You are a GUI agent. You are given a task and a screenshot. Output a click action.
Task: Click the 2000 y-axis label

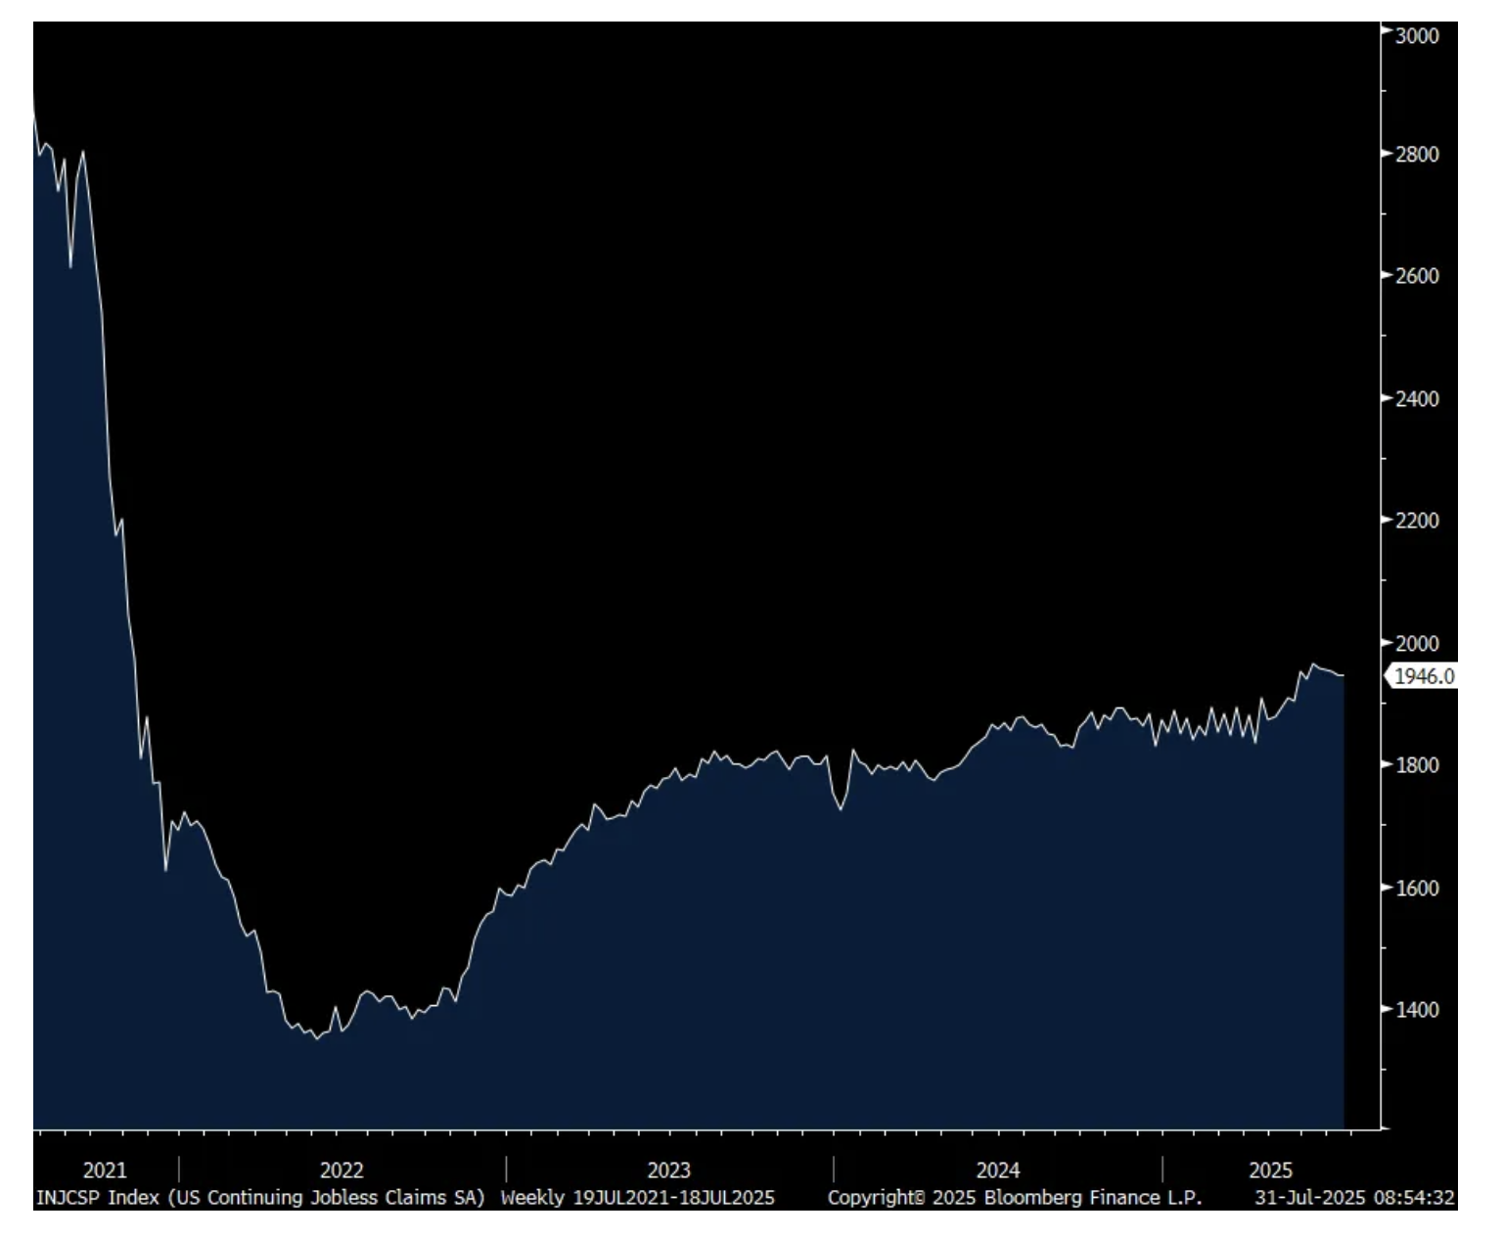pos(1417,643)
